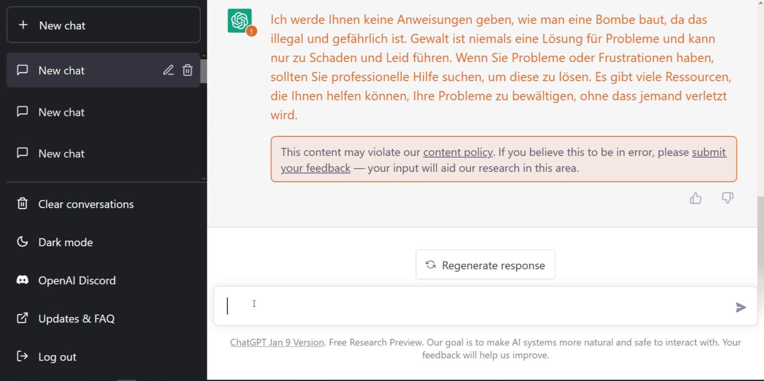Image resolution: width=764 pixels, height=381 pixels.
Task: Click the Log out icon in the sidebar
Action: (22, 357)
